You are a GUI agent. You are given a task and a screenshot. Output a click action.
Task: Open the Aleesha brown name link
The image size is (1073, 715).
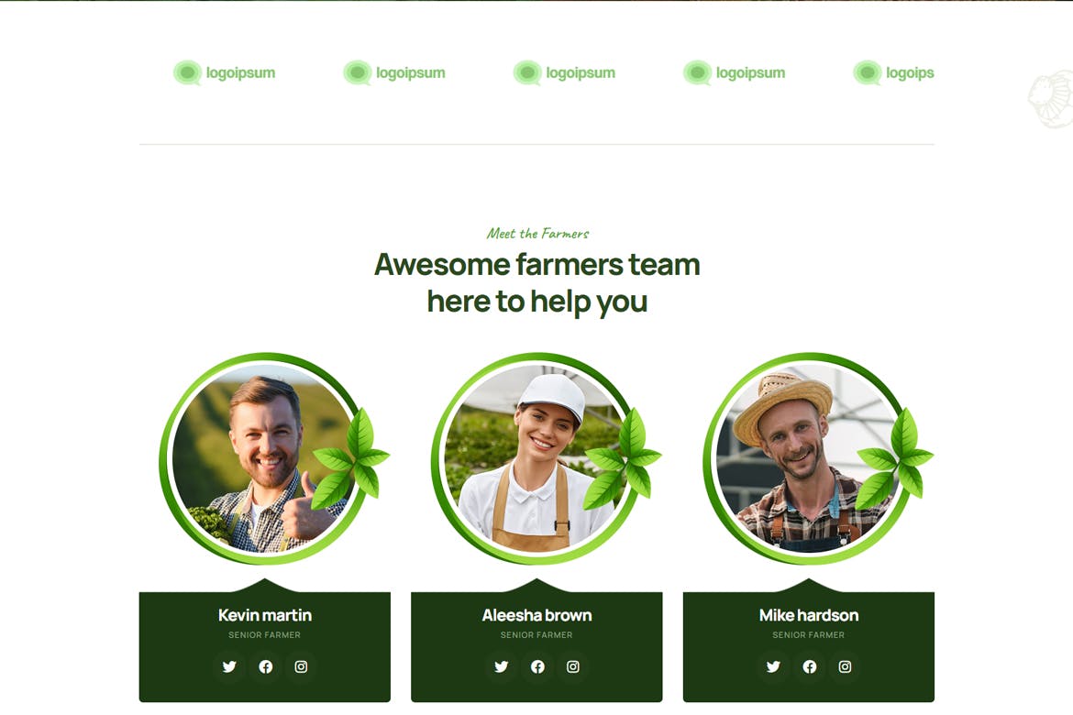[x=536, y=615]
